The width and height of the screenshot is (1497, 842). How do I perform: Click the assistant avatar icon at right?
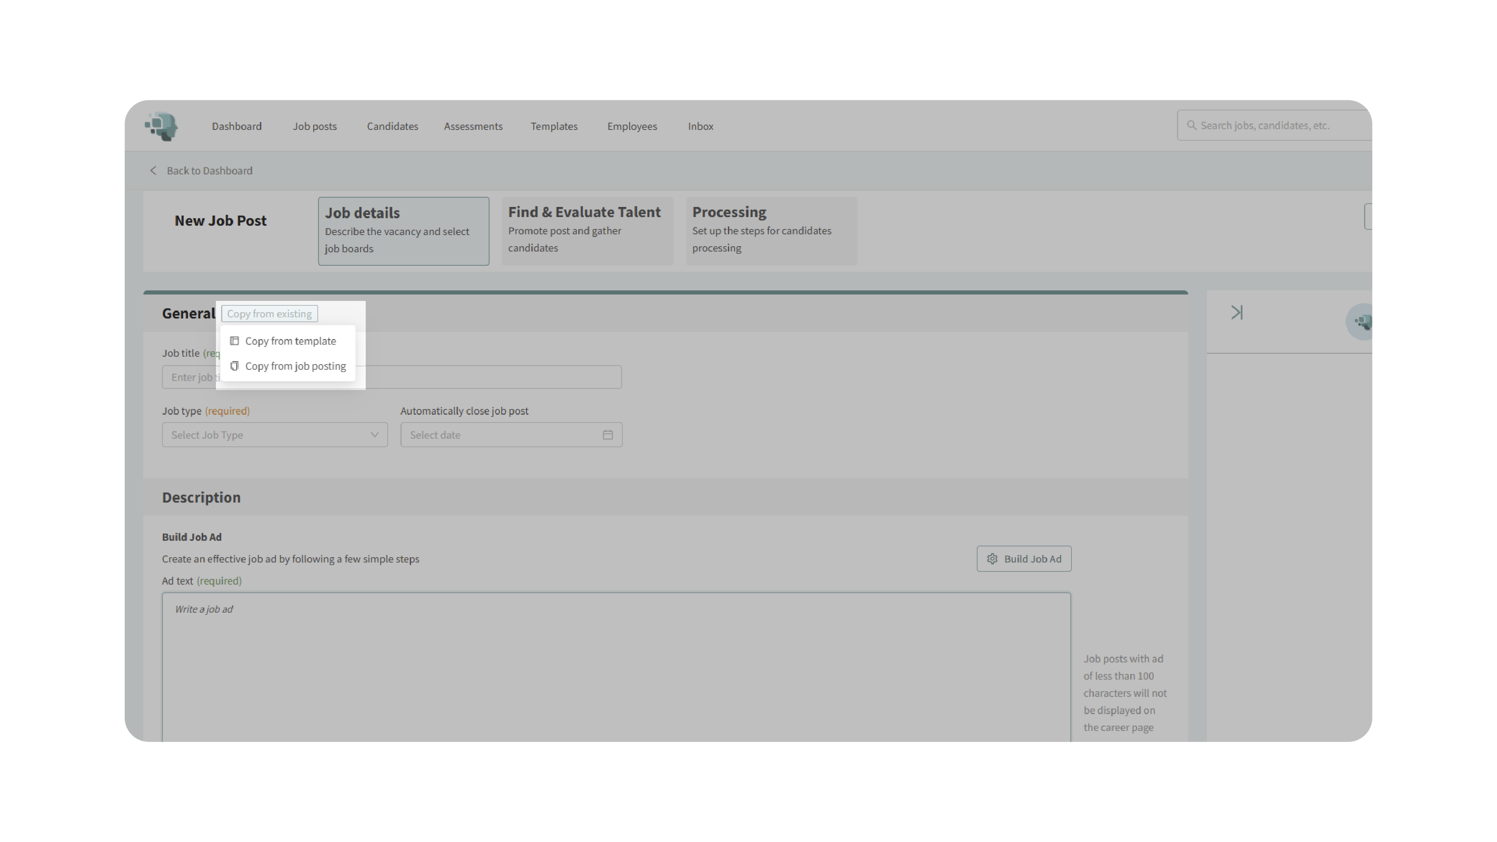(1361, 322)
